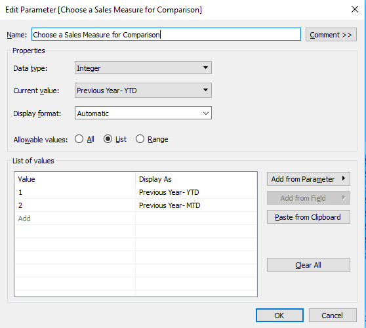Select the Range radio button
This screenshot has height=328, width=366.
click(x=140, y=139)
